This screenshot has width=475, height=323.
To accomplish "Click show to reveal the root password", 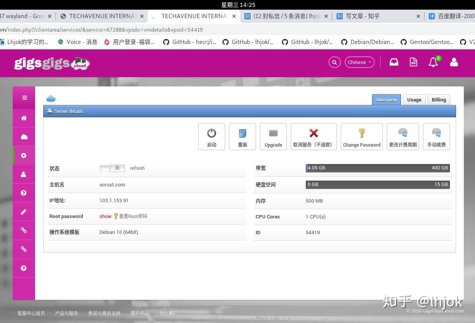I will (105, 216).
